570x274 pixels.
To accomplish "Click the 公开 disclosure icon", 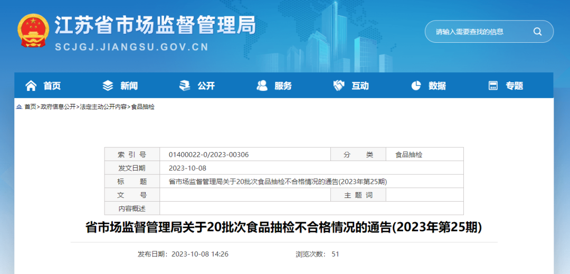I will coord(184,86).
